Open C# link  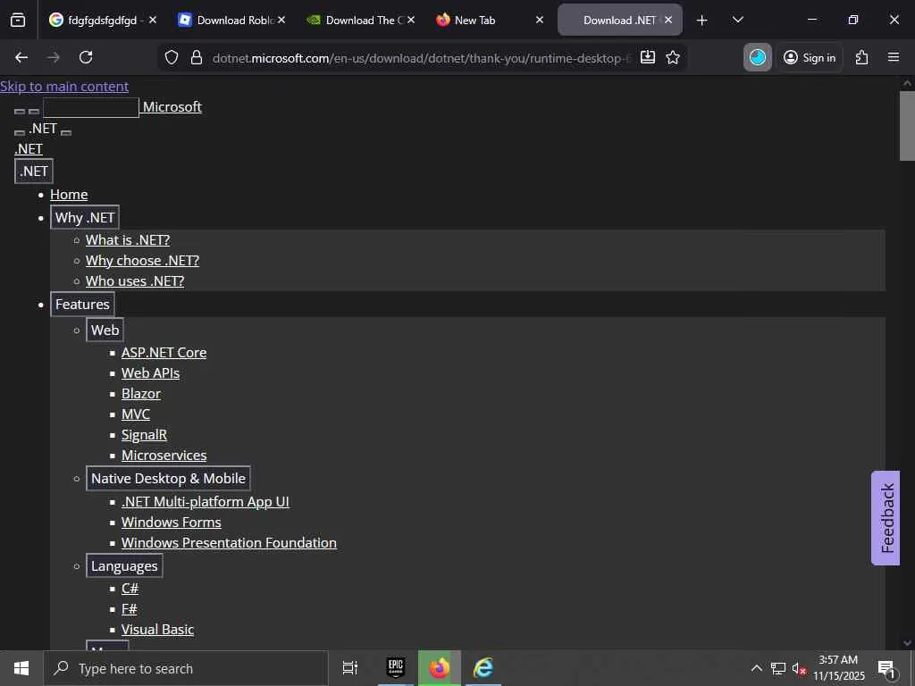point(130,588)
